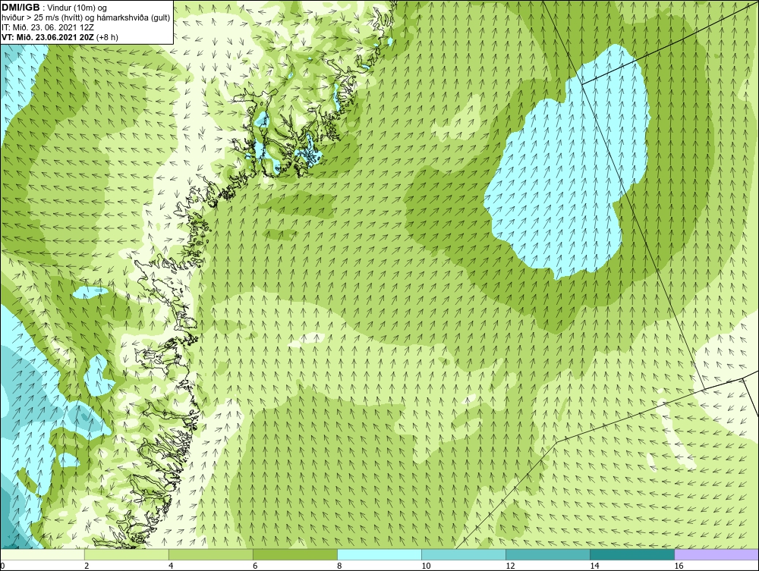Click the 'hviður > 25 m/s' legend line
The image size is (759, 571).
click(x=86, y=18)
